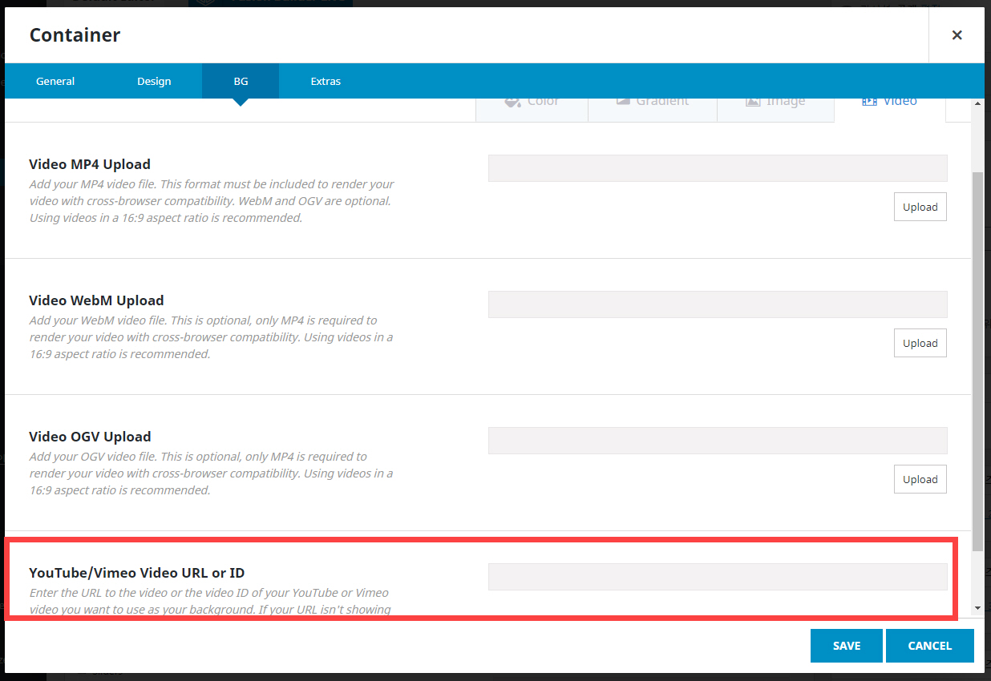Close the Container dialog with the X

click(957, 35)
